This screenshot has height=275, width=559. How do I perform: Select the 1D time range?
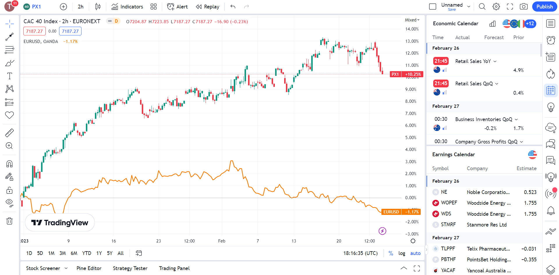click(x=29, y=253)
